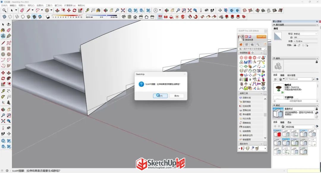Viewport: 321px width, 173px height.
Task: Switch to Hidden Line face style
Action: point(23,17)
